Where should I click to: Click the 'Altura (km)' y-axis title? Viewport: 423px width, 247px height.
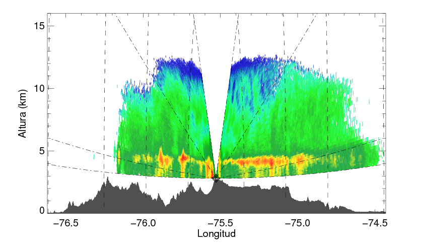(23, 113)
